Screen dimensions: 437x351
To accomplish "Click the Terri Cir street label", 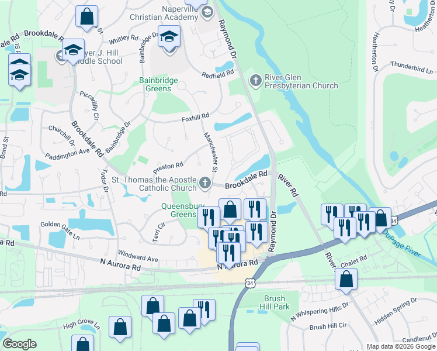I will pos(159,232).
